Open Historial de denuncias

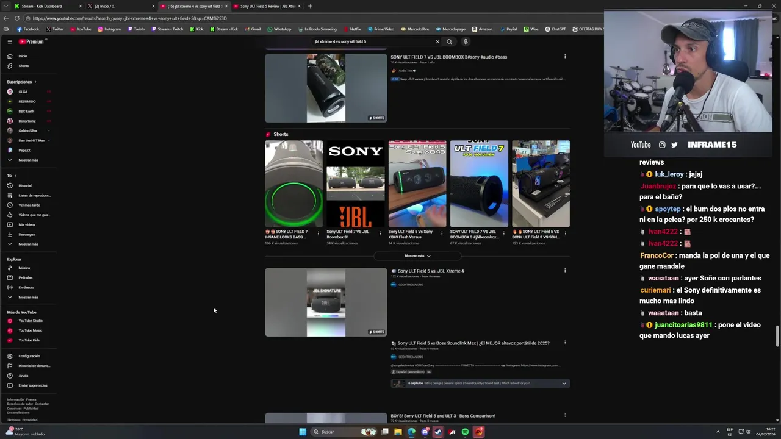28,366
